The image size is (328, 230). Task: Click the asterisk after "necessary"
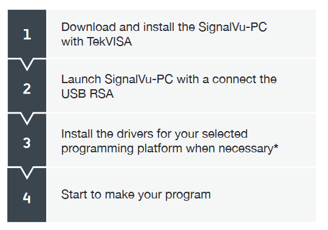point(276,146)
